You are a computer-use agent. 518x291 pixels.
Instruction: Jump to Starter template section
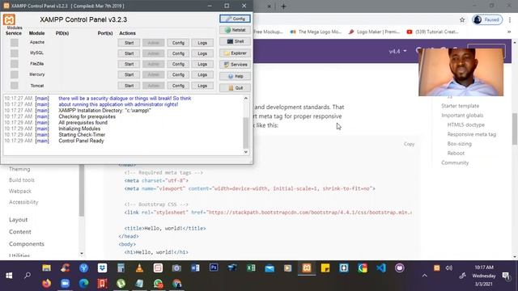click(x=460, y=106)
